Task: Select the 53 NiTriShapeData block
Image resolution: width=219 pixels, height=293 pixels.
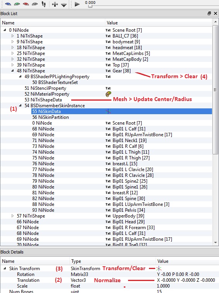Action: click(43, 100)
